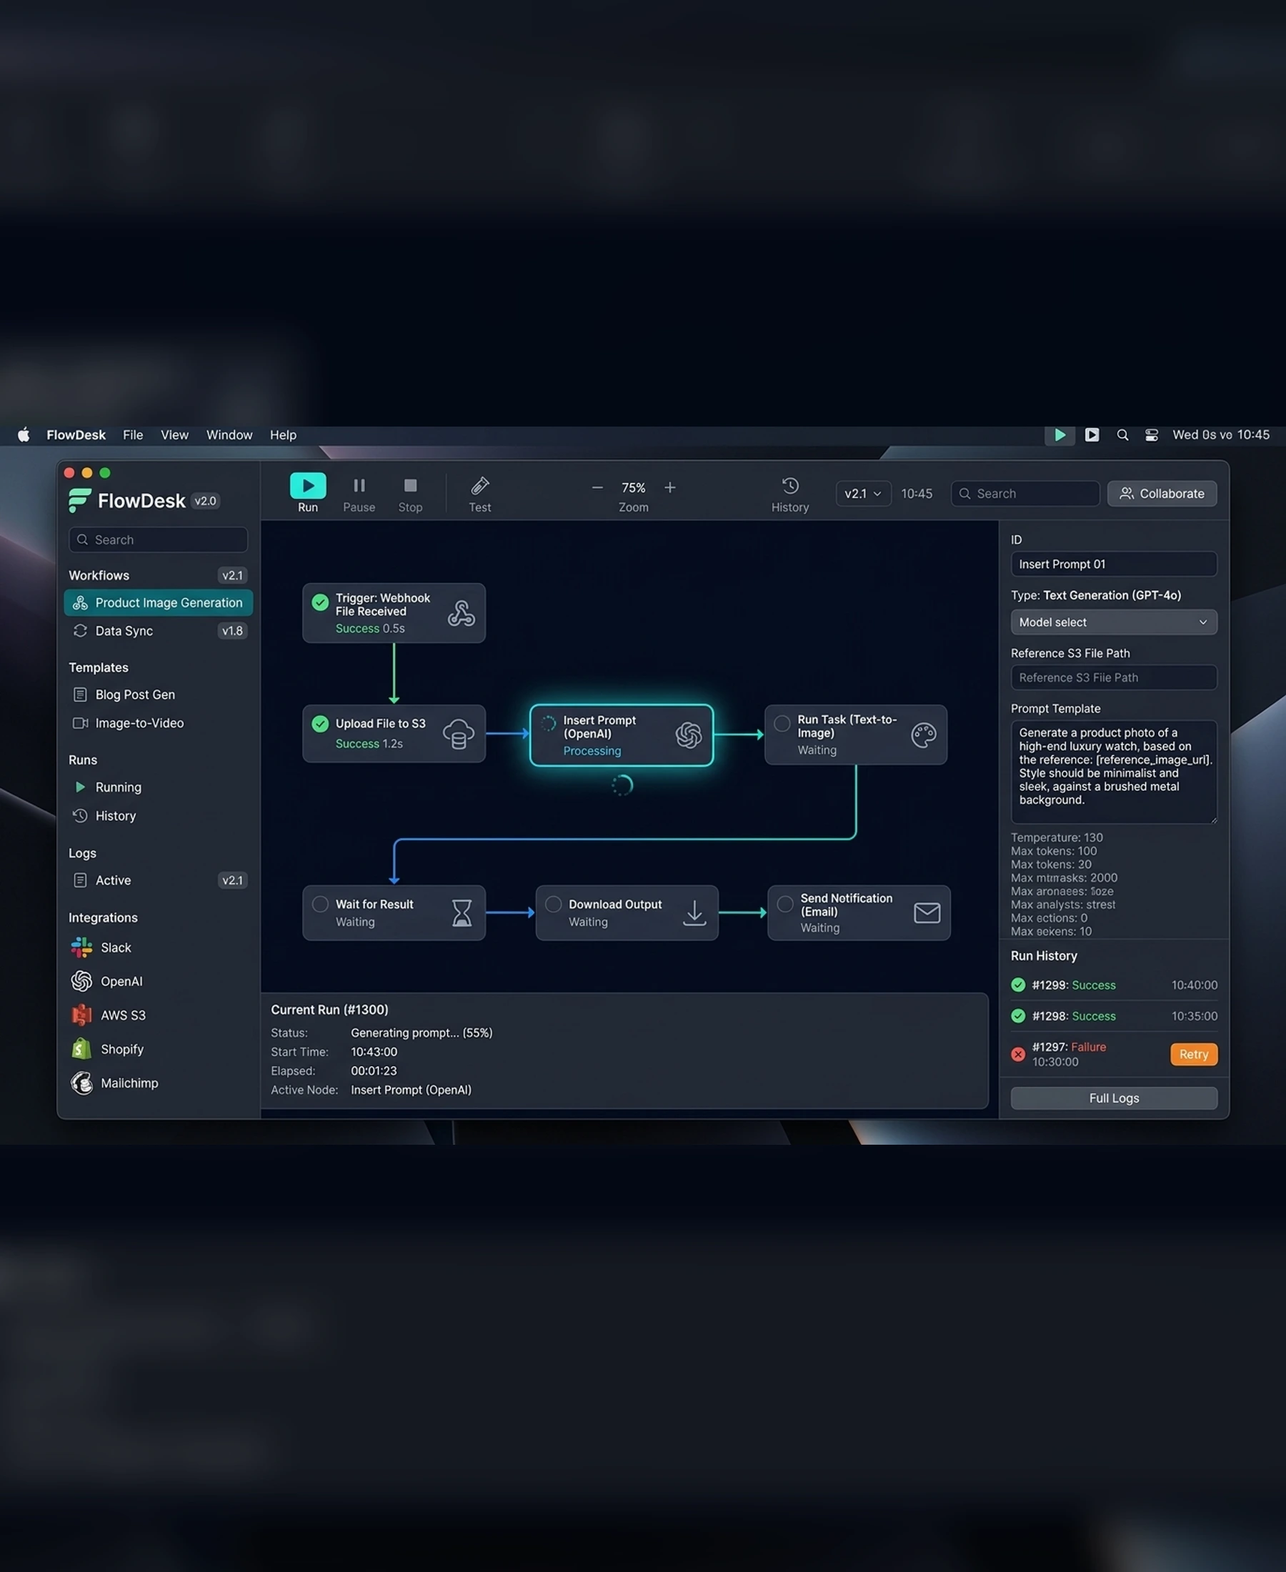Zoom in with the plus icon

[x=669, y=487]
